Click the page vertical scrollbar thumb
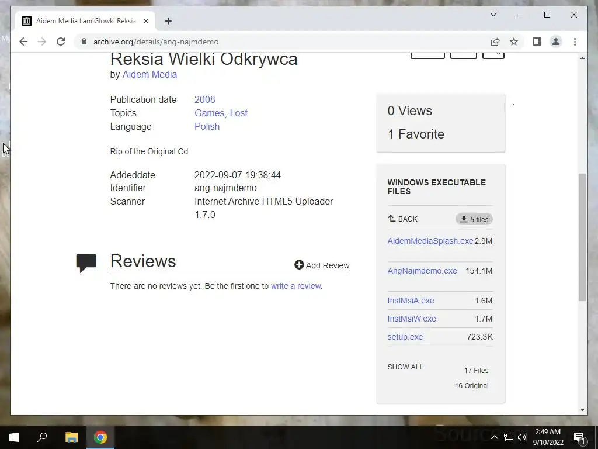 tap(582, 237)
